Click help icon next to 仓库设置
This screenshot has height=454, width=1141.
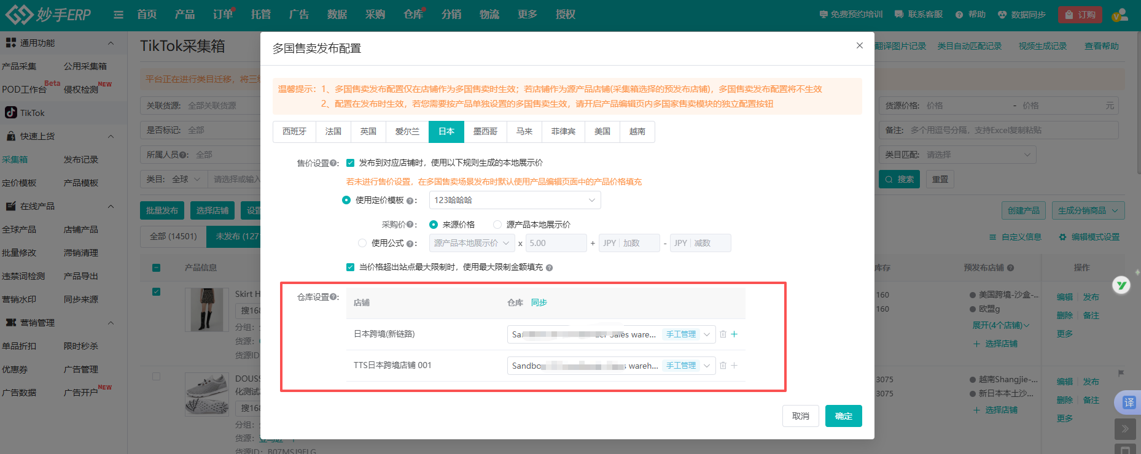coord(334,297)
